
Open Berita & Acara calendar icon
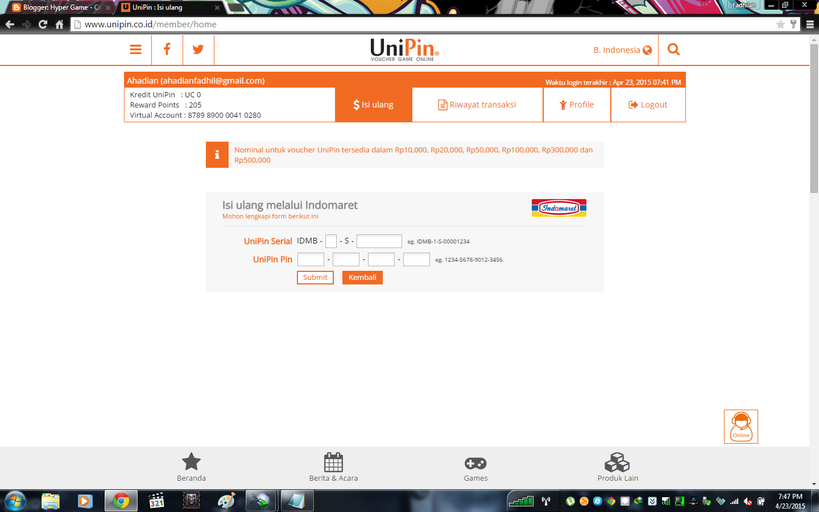point(333,462)
